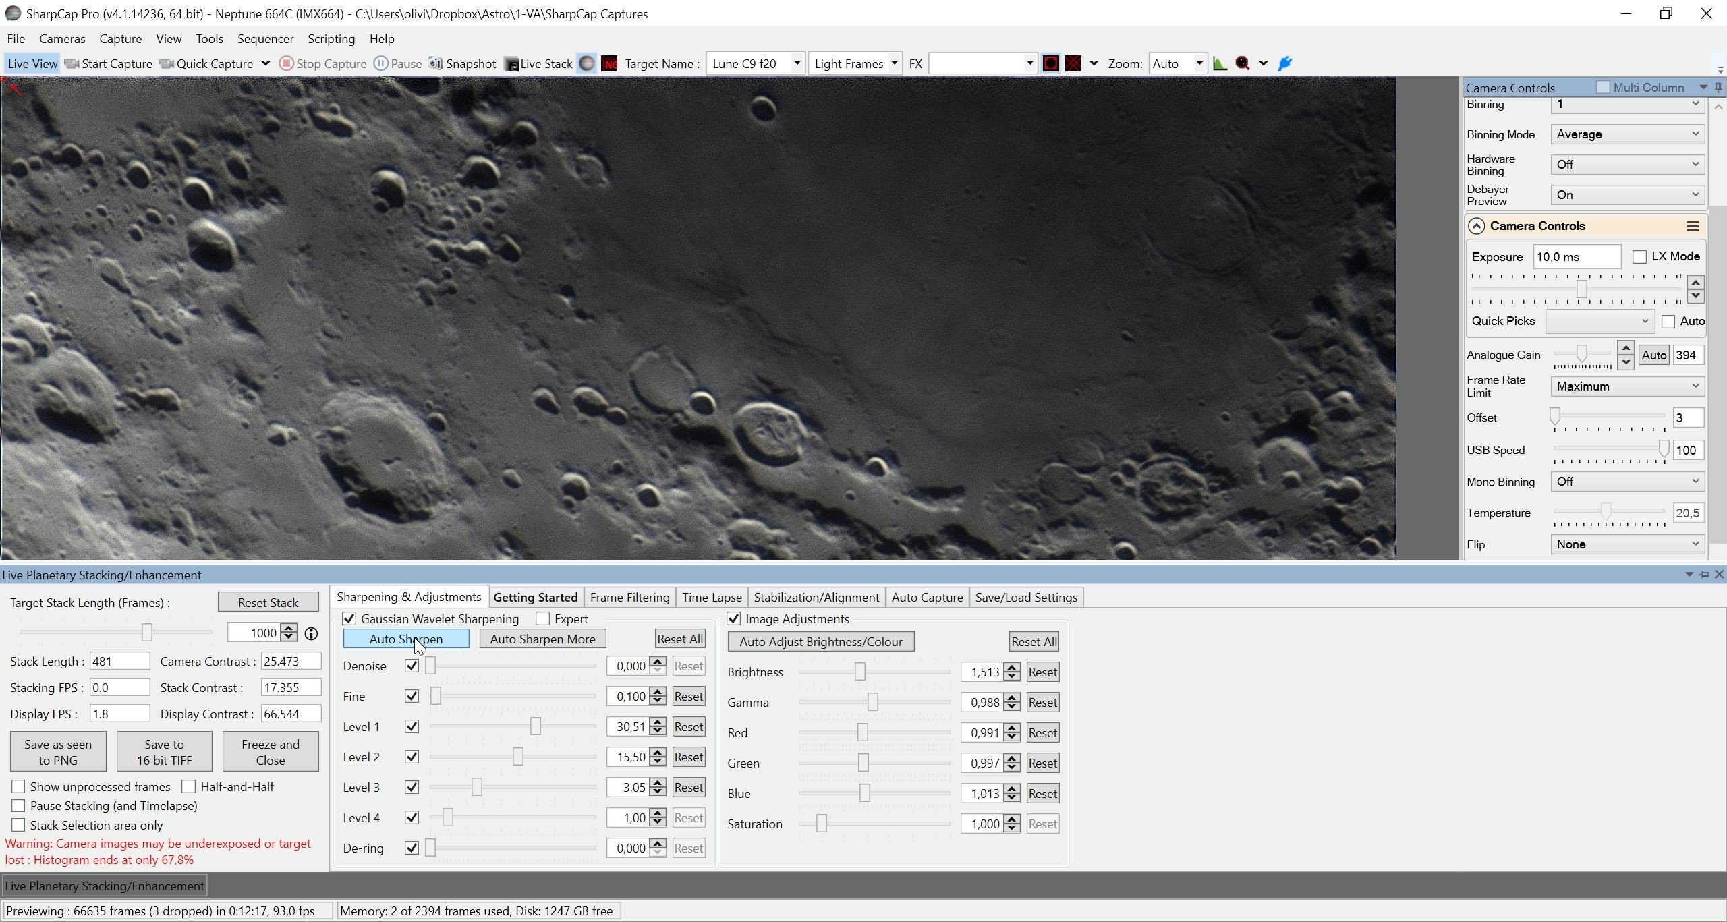This screenshot has width=1727, height=922.
Task: Check the Half-and-Half option
Action: click(189, 786)
